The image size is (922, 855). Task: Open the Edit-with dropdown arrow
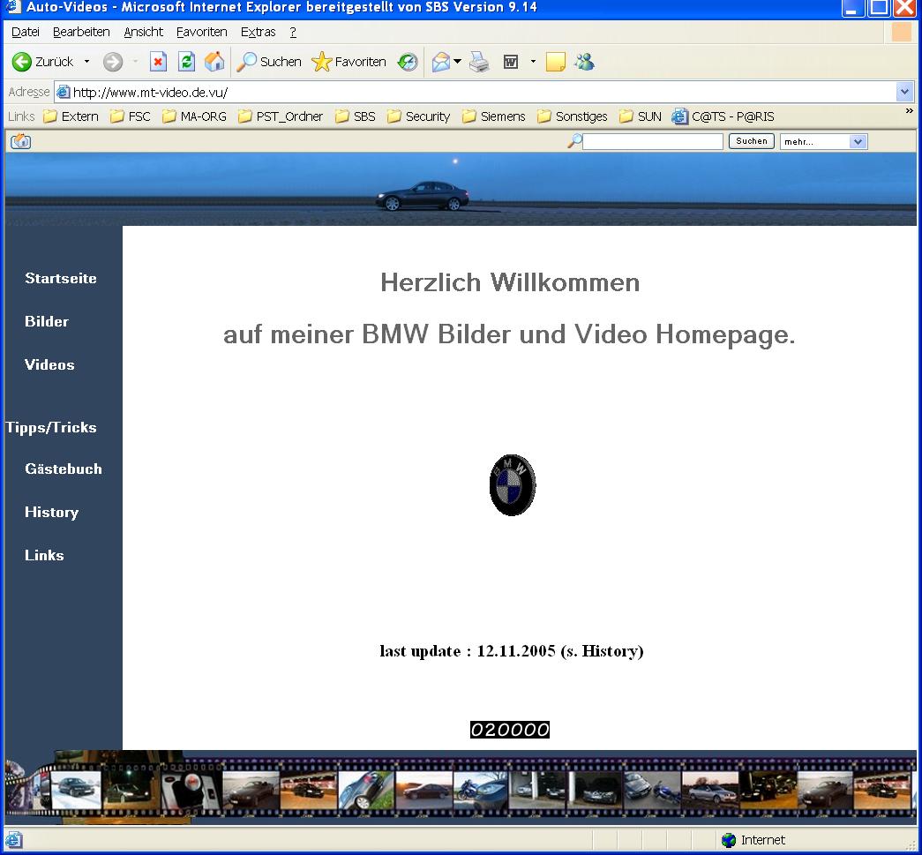[533, 61]
